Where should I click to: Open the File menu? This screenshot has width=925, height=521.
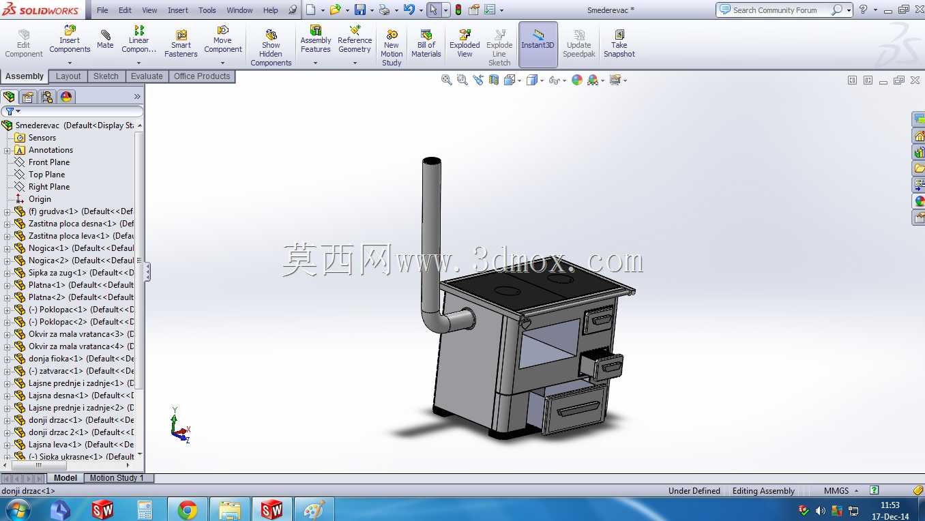tap(102, 10)
